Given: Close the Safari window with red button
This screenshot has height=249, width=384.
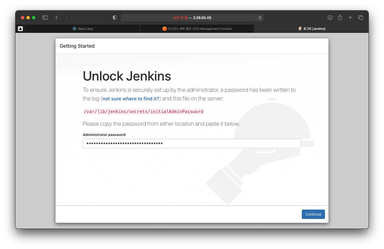Looking at the screenshot, I should coord(23,18).
